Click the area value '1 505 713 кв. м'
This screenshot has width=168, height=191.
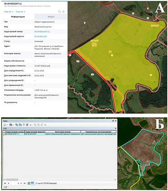[41, 90]
